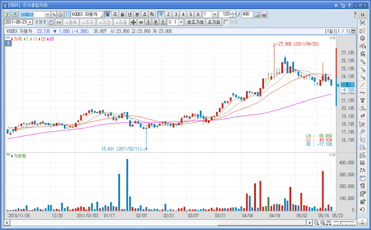Click the colorful line chart icon in sidebar
This screenshot has width=371, height=230.
click(362, 30)
